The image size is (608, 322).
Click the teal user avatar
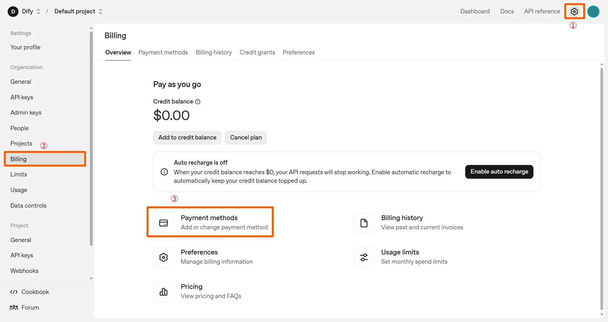(593, 11)
